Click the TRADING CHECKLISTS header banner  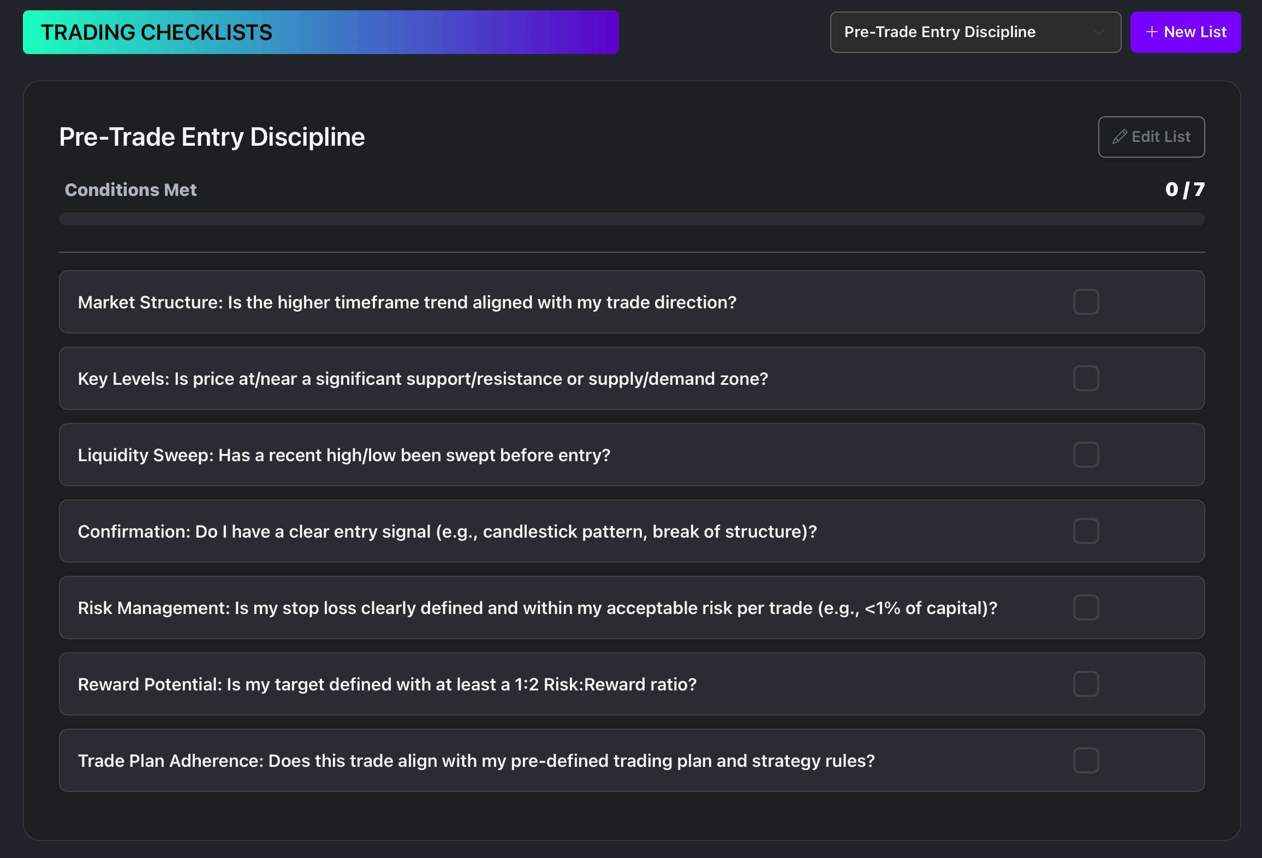pos(320,32)
